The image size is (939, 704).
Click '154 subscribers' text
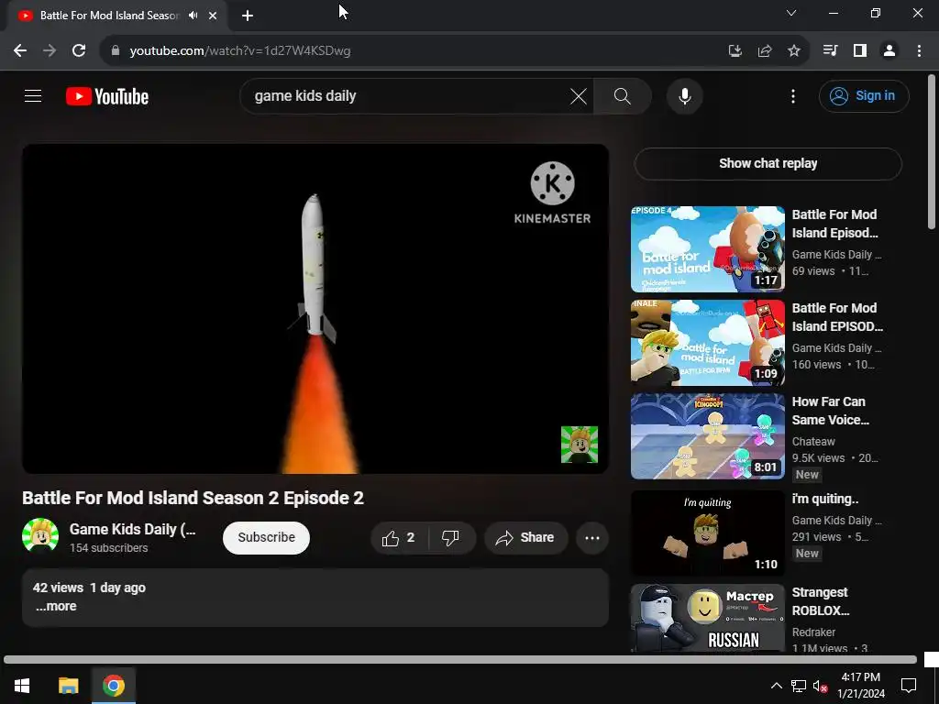108,548
